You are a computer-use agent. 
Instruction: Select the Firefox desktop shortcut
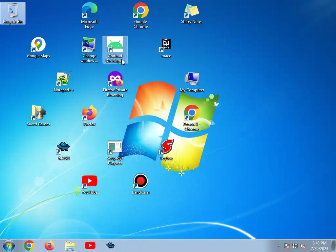pyautogui.click(x=89, y=115)
